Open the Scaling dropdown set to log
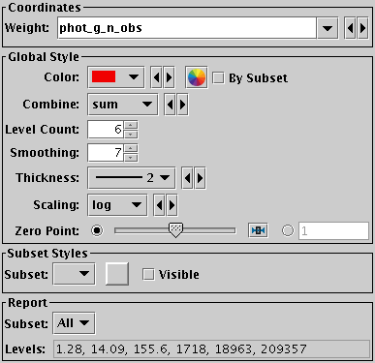Image resolution: width=375 pixels, height=363 pixels. point(117,205)
